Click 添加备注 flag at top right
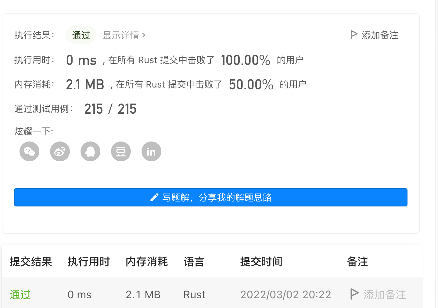This screenshot has width=438, height=308. point(374,35)
